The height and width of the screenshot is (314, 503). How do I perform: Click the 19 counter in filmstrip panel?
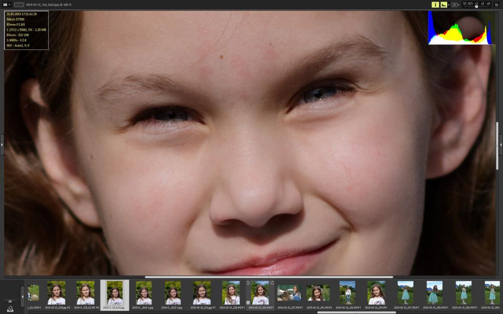coord(10,301)
